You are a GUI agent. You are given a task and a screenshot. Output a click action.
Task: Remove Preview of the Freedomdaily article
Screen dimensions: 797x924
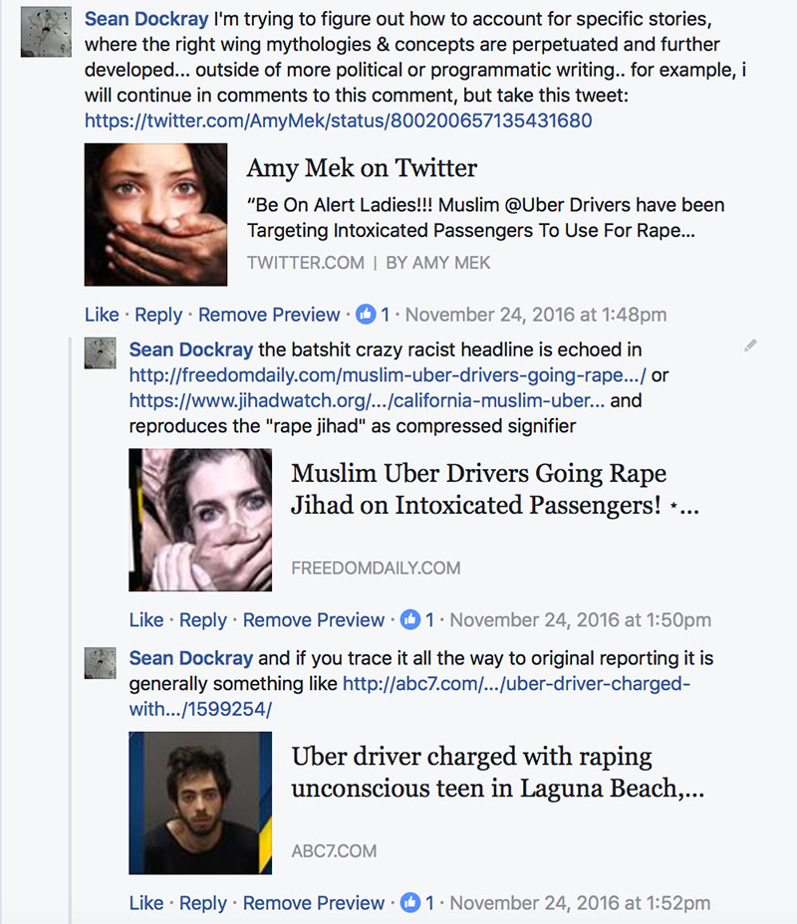point(314,620)
